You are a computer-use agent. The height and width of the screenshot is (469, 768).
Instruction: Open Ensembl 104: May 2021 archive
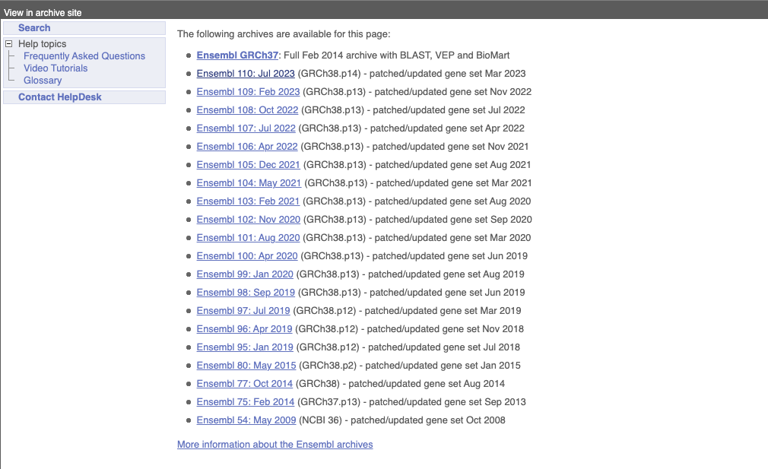tap(249, 183)
